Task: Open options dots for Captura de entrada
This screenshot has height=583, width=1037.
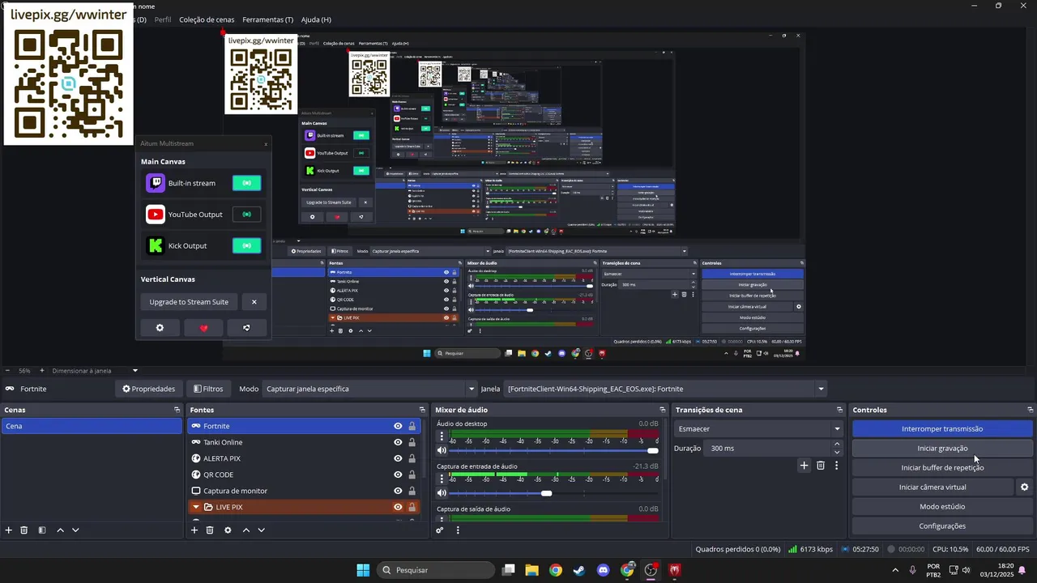Action: coord(442,479)
